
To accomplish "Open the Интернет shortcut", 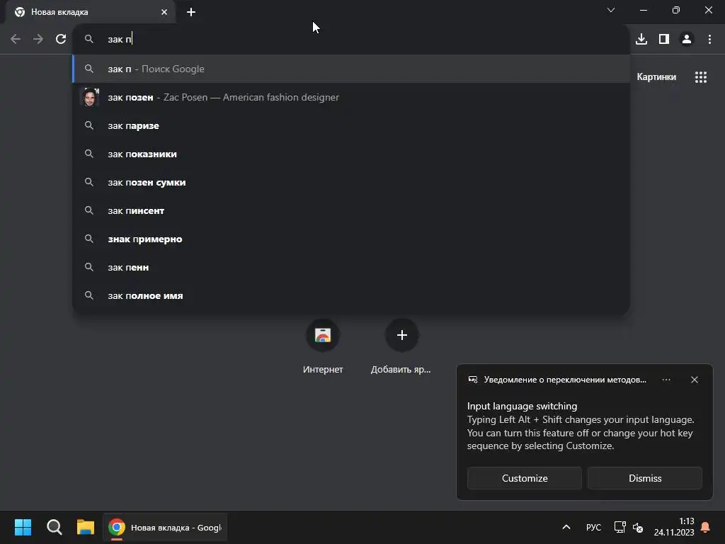I will 323,345.
